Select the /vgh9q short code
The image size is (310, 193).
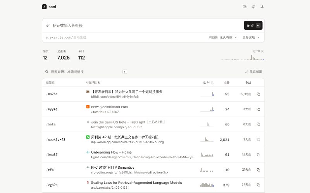coord(52,185)
